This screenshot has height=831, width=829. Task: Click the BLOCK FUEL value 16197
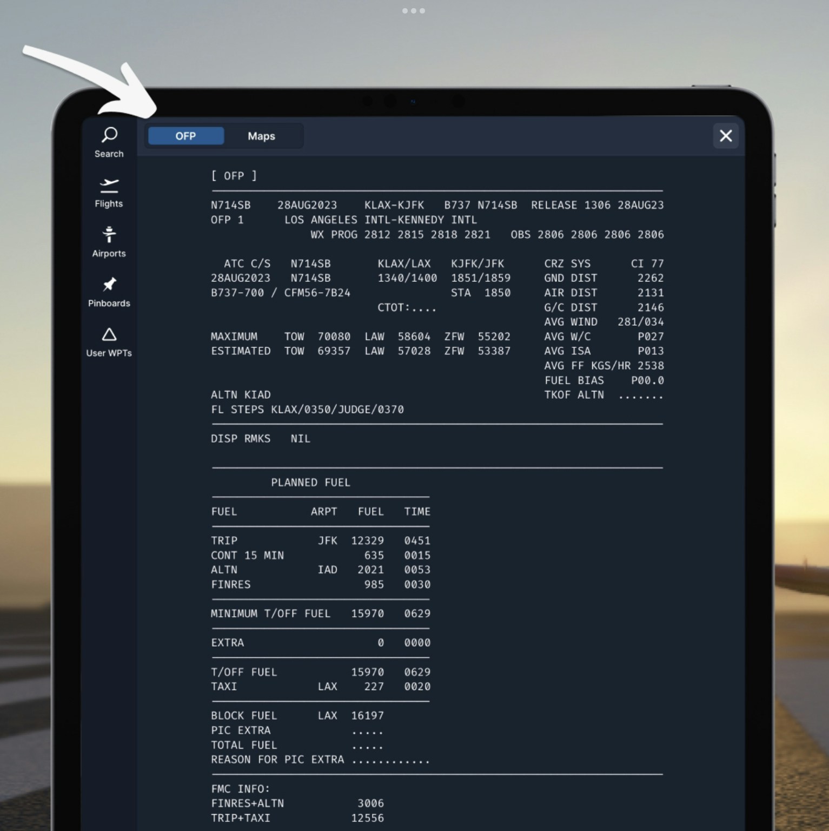point(367,716)
